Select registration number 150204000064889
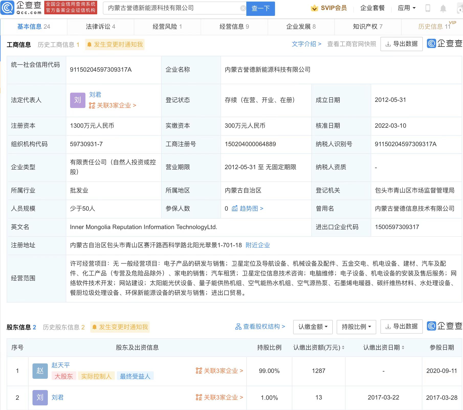The image size is (463, 410). point(250,144)
